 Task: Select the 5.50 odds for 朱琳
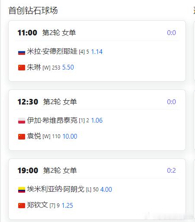coord(68,67)
